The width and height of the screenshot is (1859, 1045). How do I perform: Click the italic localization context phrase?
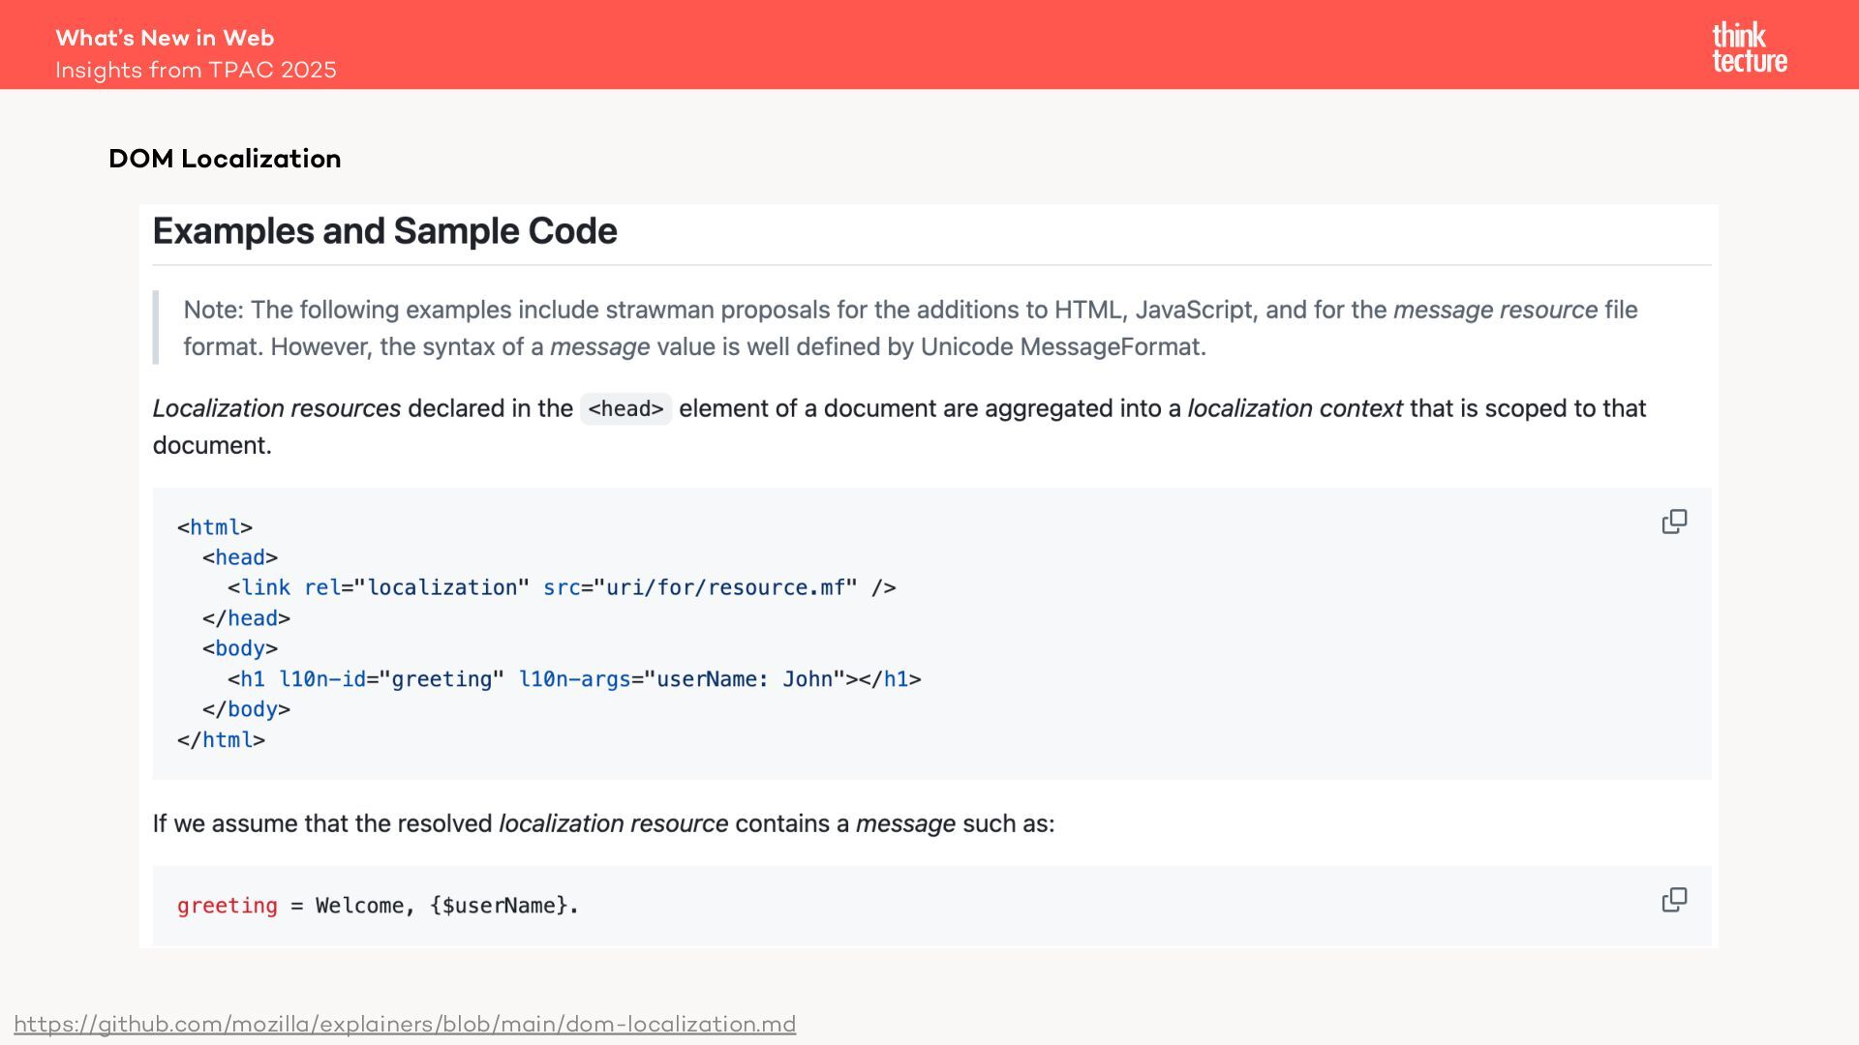[x=1295, y=408]
